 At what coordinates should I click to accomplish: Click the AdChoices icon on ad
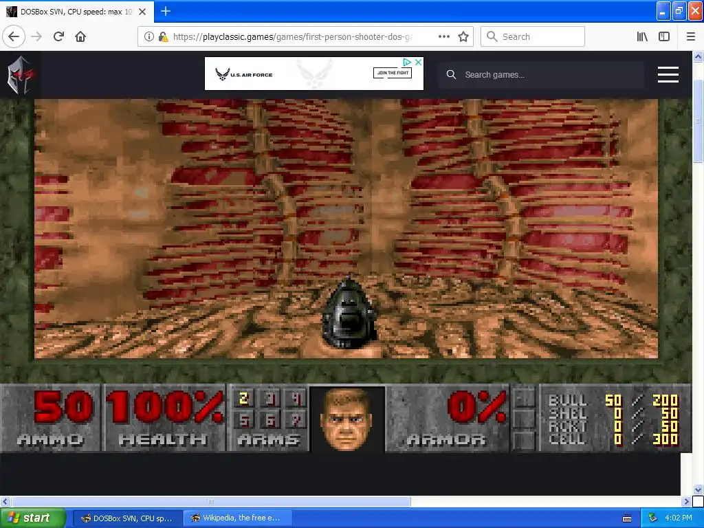[x=407, y=62]
